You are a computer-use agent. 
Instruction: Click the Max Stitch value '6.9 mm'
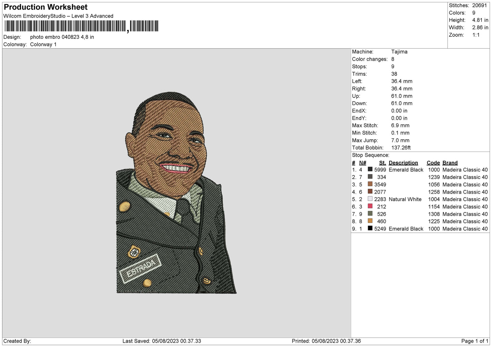400,125
